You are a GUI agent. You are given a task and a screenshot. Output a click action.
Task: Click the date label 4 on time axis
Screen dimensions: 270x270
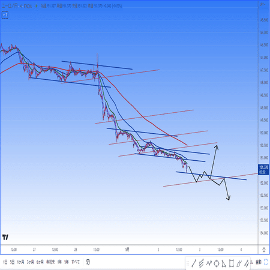pyautogui.click(x=241, y=250)
